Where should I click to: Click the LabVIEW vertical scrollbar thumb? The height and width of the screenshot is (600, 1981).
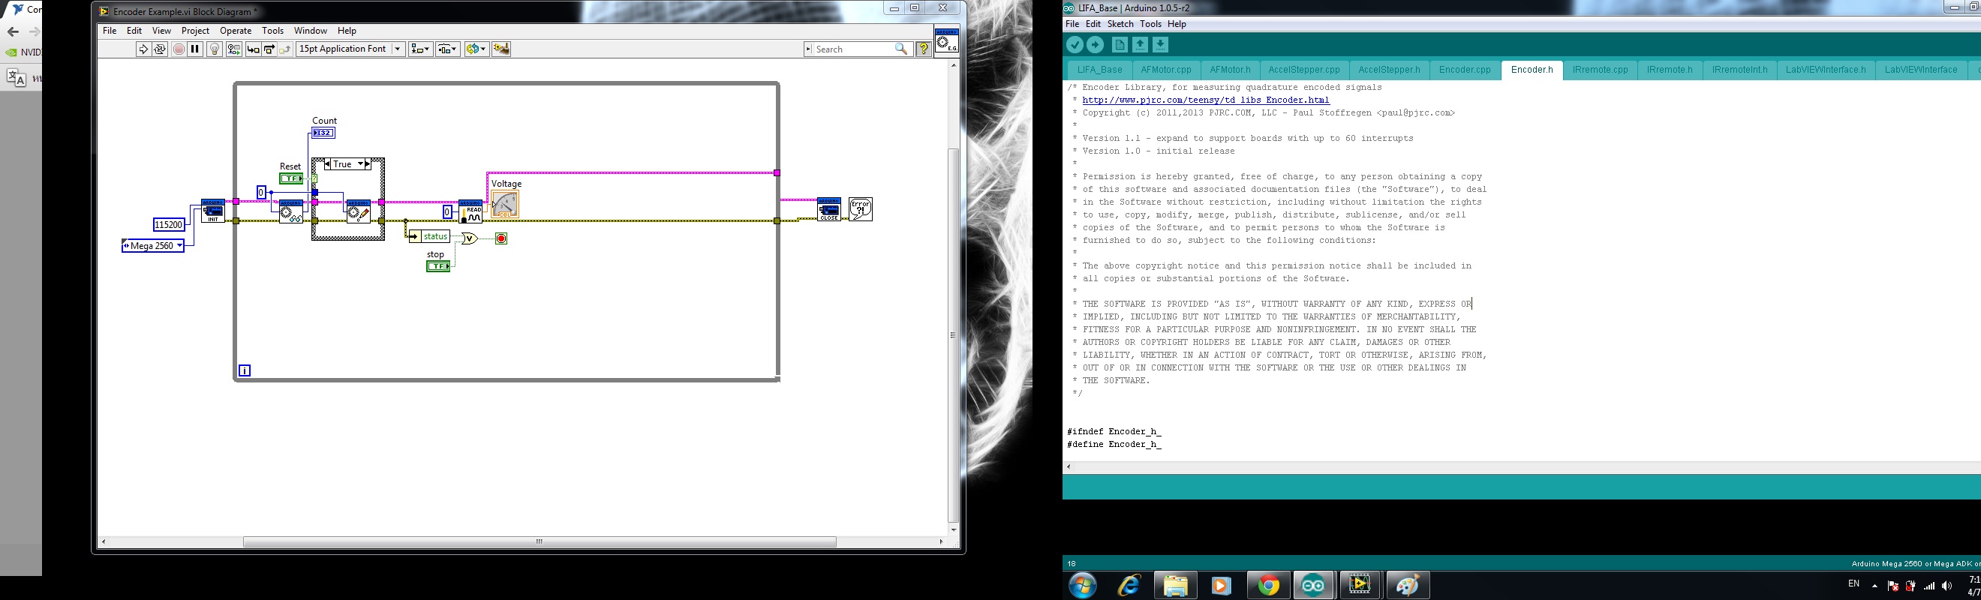(954, 335)
